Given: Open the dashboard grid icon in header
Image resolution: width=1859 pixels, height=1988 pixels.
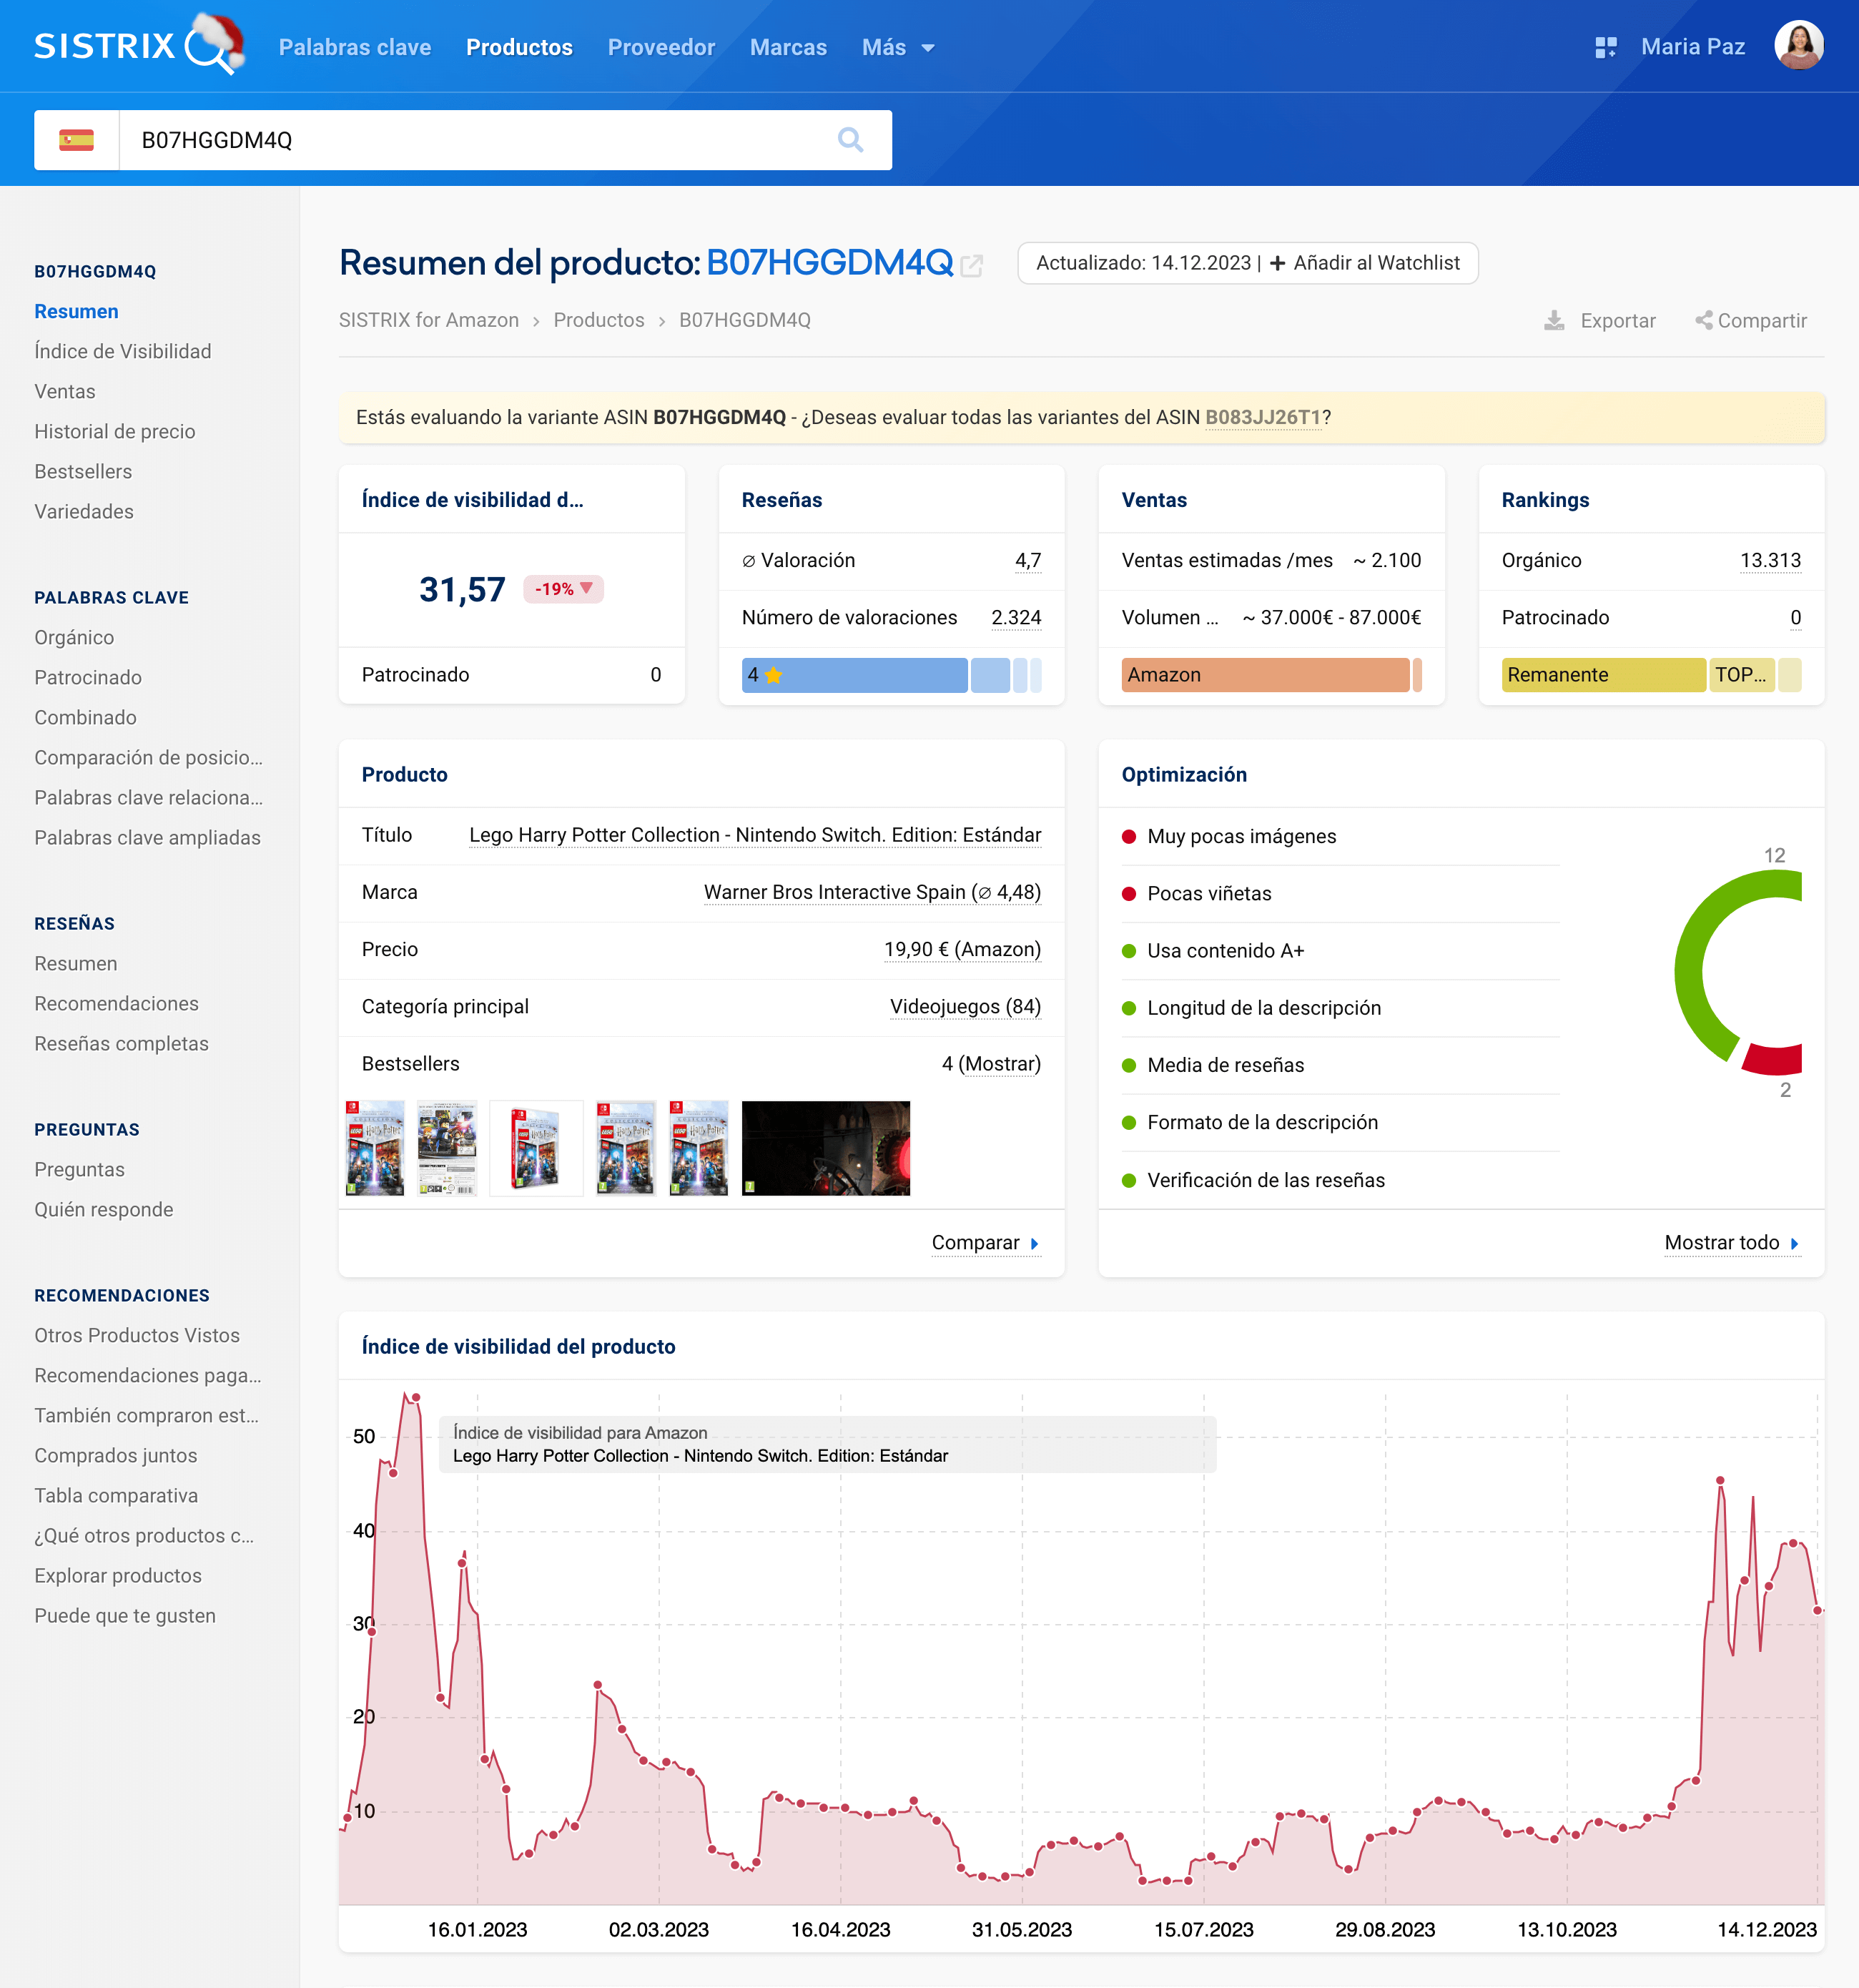Looking at the screenshot, I should coord(1605,47).
